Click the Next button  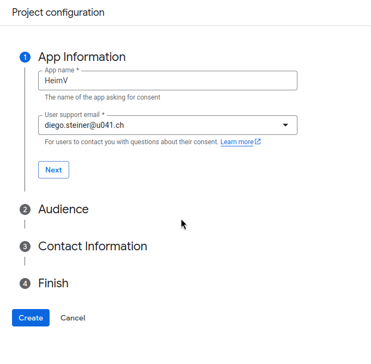pos(54,170)
